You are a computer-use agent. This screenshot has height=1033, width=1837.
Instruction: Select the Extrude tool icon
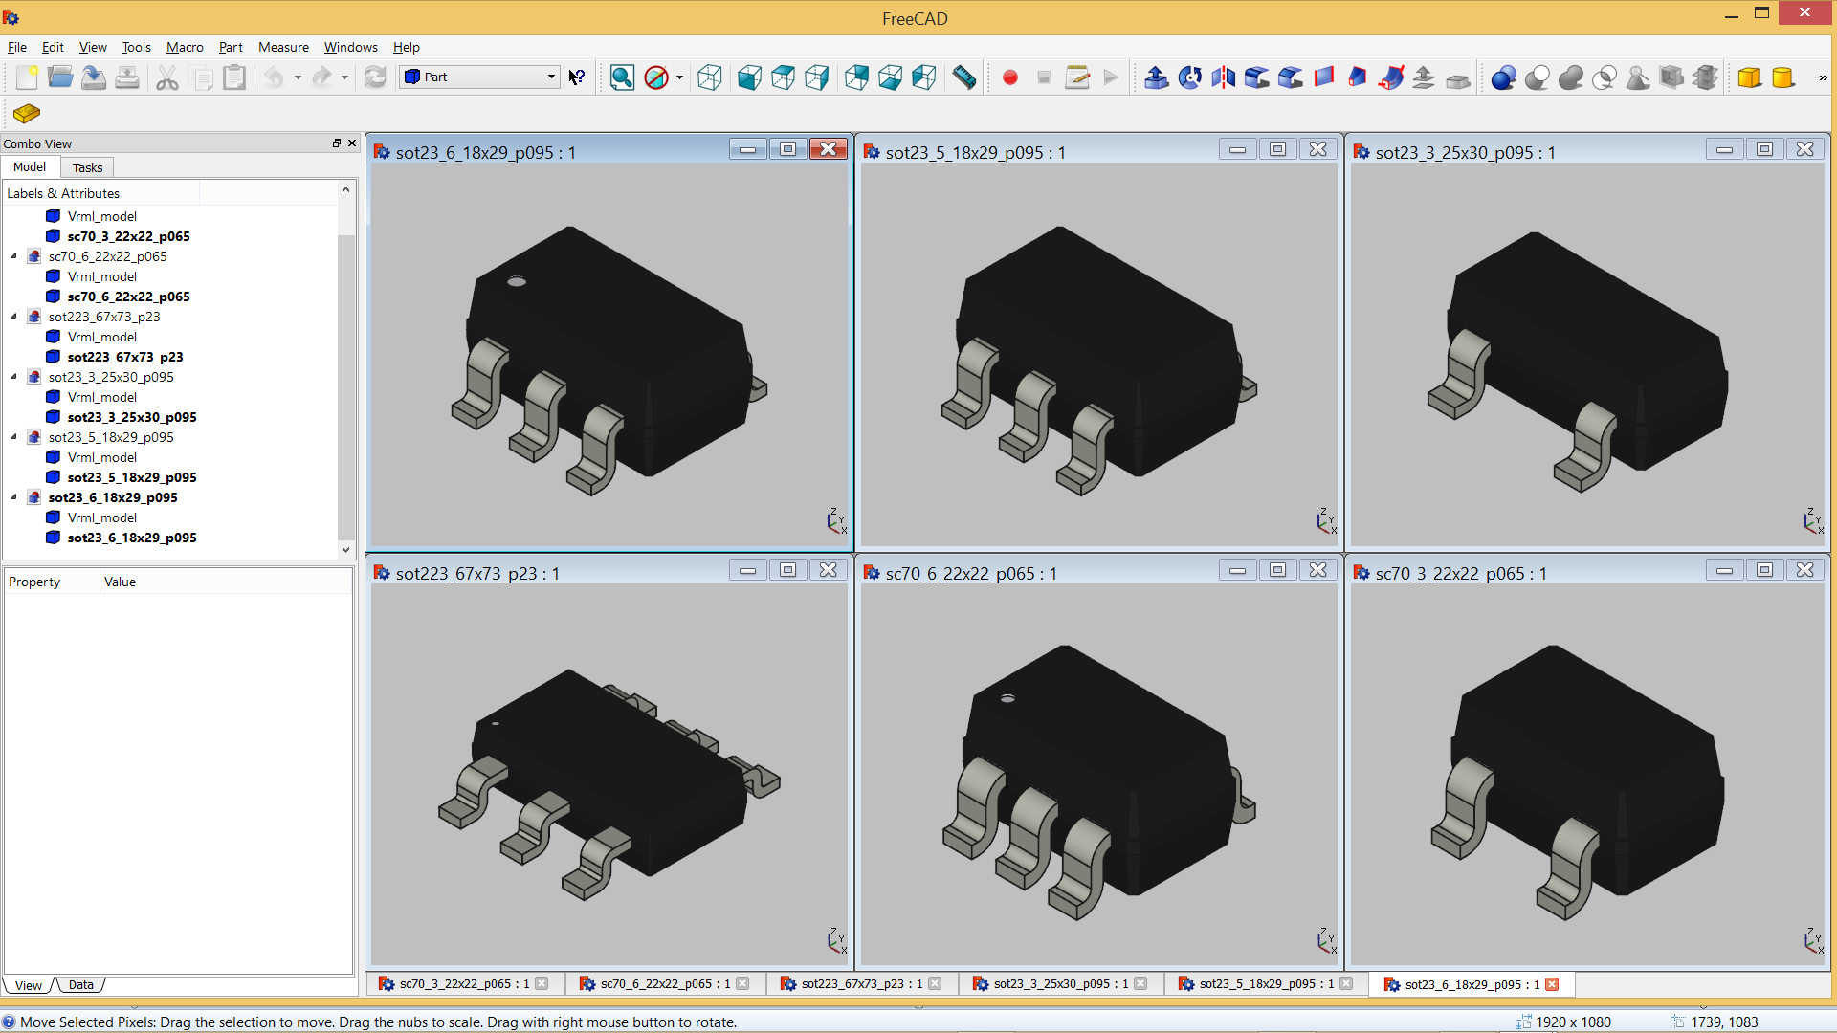pos(1156,77)
